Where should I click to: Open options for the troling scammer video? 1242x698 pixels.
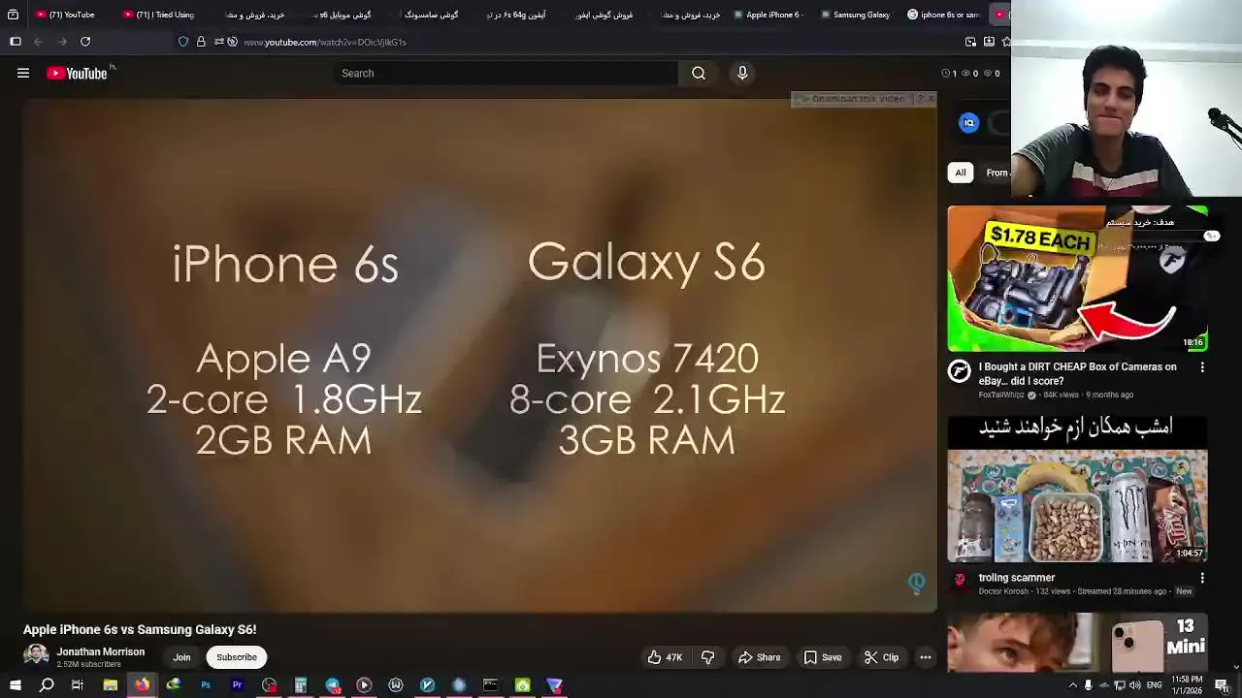point(1202,578)
